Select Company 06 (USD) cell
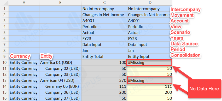222x101 pixels. pos(60,92)
